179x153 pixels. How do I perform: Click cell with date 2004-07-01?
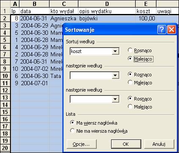pyautogui.click(x=34, y=83)
